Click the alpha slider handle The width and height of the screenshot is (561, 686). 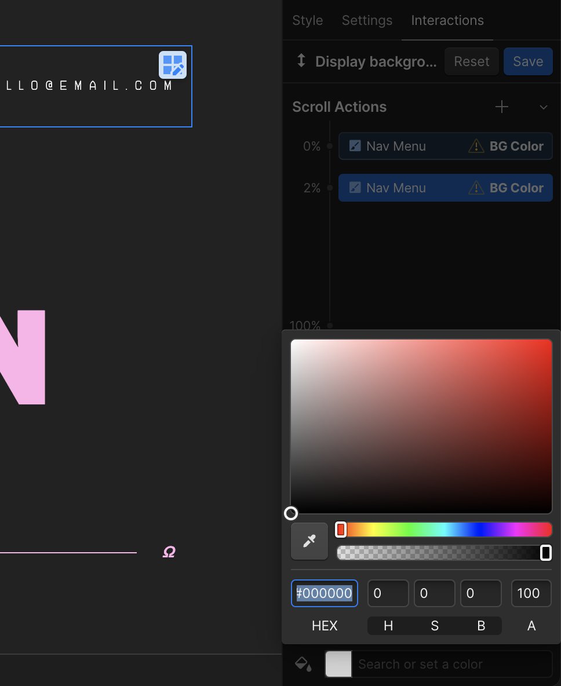pos(545,553)
